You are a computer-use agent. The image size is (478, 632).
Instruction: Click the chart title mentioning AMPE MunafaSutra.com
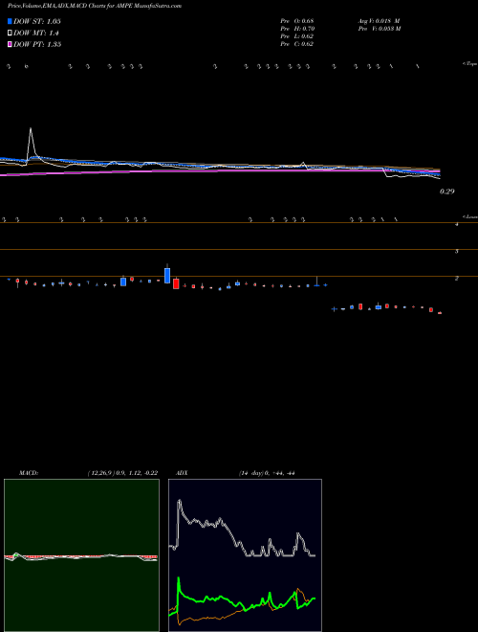tap(94, 6)
